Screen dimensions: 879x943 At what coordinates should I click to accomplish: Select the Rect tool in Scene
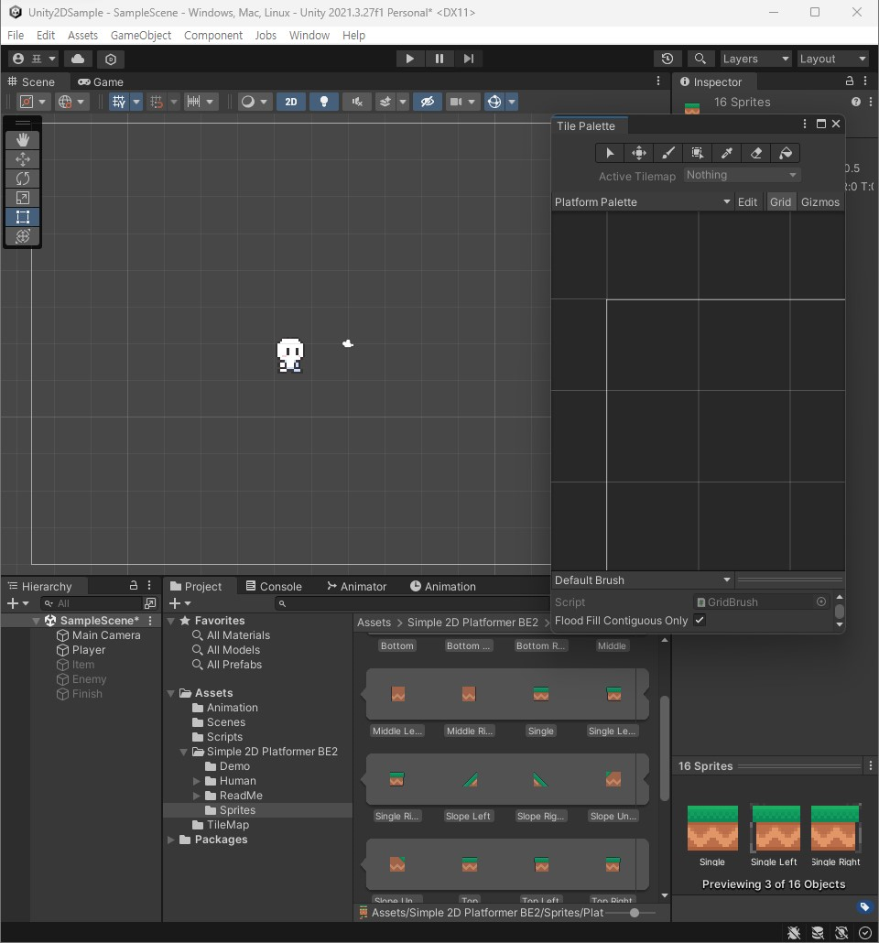point(23,217)
